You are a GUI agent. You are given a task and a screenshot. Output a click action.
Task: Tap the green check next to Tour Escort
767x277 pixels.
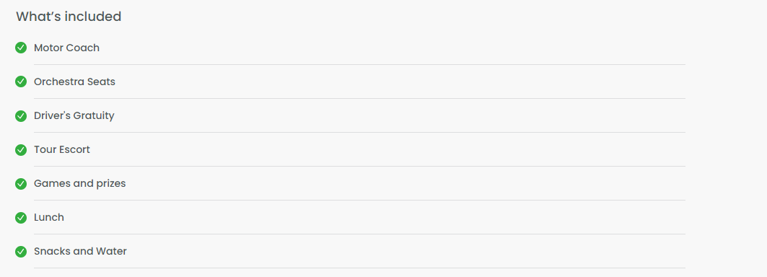click(x=20, y=149)
